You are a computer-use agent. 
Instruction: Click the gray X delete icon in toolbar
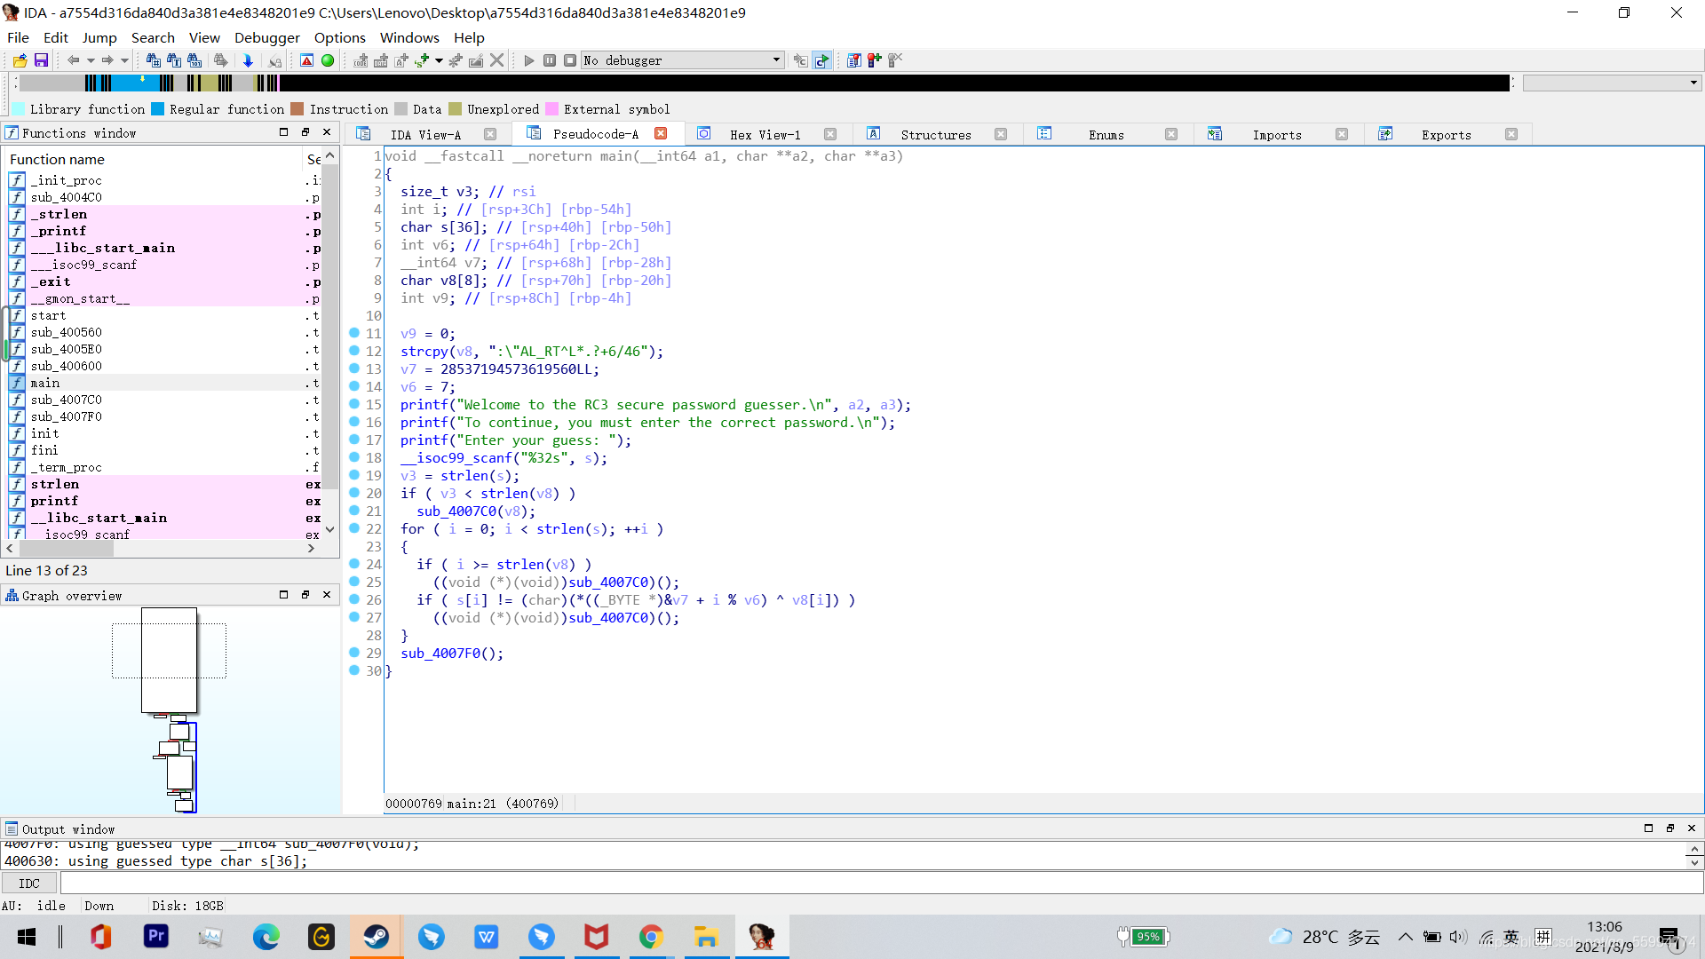pos(497,60)
